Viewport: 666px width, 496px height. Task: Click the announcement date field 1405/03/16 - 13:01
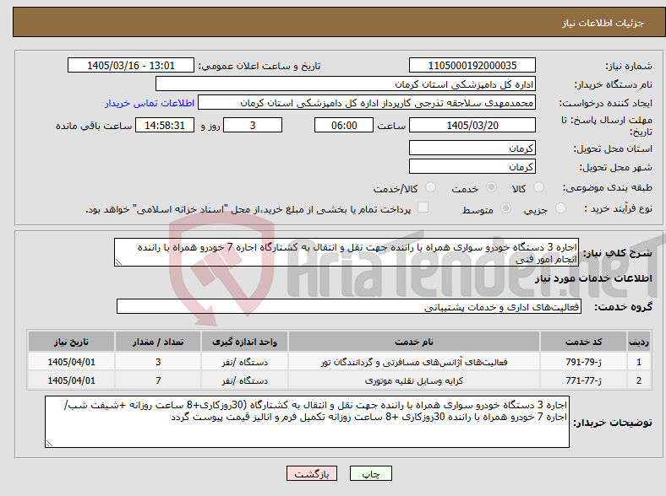[x=131, y=65]
